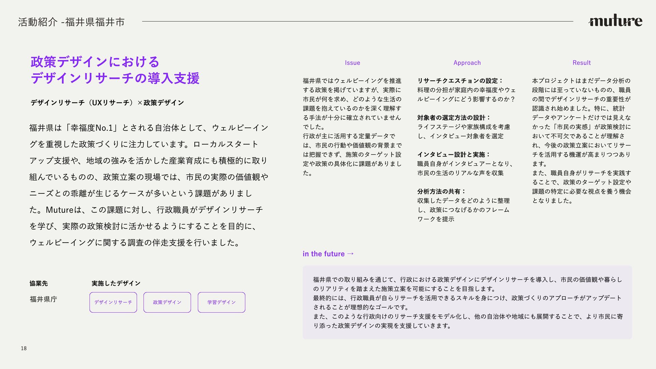Click the lavender future outlook text box
This screenshot has width=656, height=369.
click(x=467, y=302)
